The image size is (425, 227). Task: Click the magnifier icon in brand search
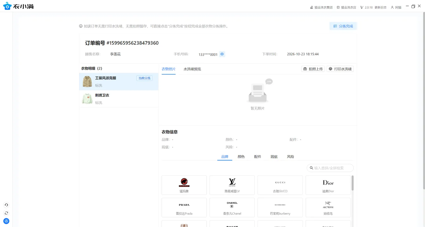point(311,168)
